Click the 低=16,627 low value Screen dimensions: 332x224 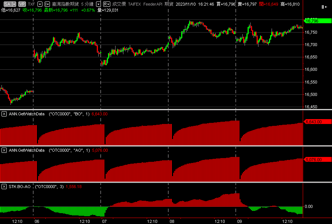pos(11,10)
